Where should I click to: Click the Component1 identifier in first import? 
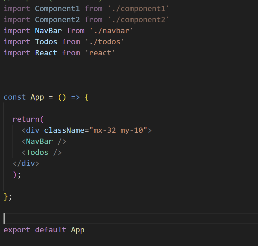pos(57,8)
